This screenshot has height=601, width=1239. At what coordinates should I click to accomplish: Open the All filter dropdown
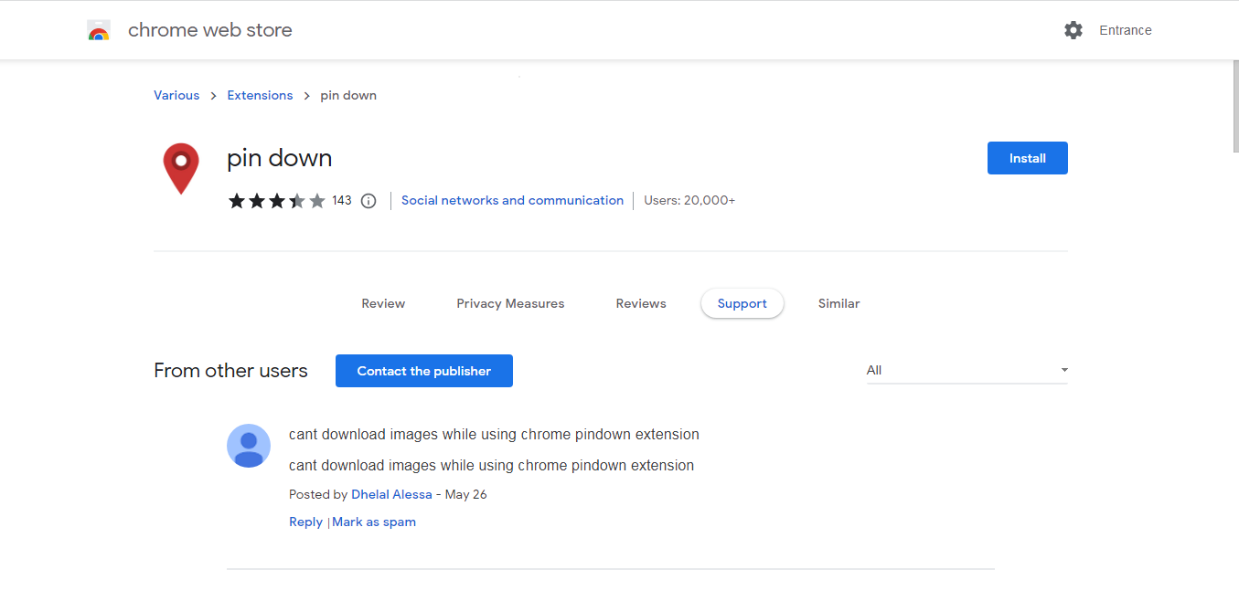pyautogui.click(x=967, y=370)
